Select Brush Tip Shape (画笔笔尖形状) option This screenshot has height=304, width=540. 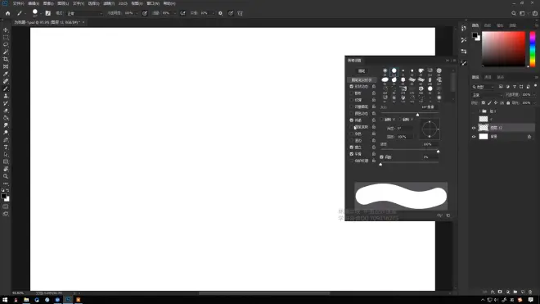click(x=362, y=79)
